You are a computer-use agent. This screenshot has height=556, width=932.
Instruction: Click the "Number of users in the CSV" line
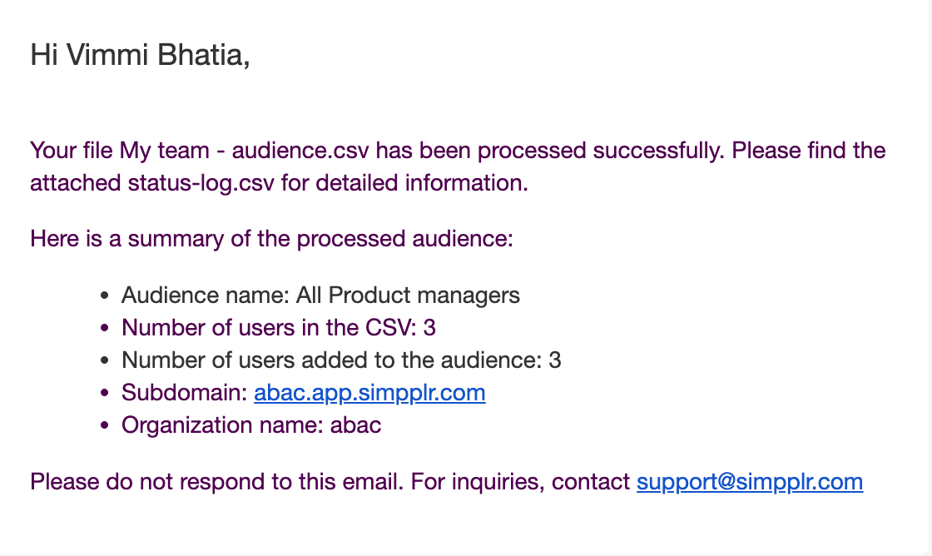pyautogui.click(x=278, y=327)
